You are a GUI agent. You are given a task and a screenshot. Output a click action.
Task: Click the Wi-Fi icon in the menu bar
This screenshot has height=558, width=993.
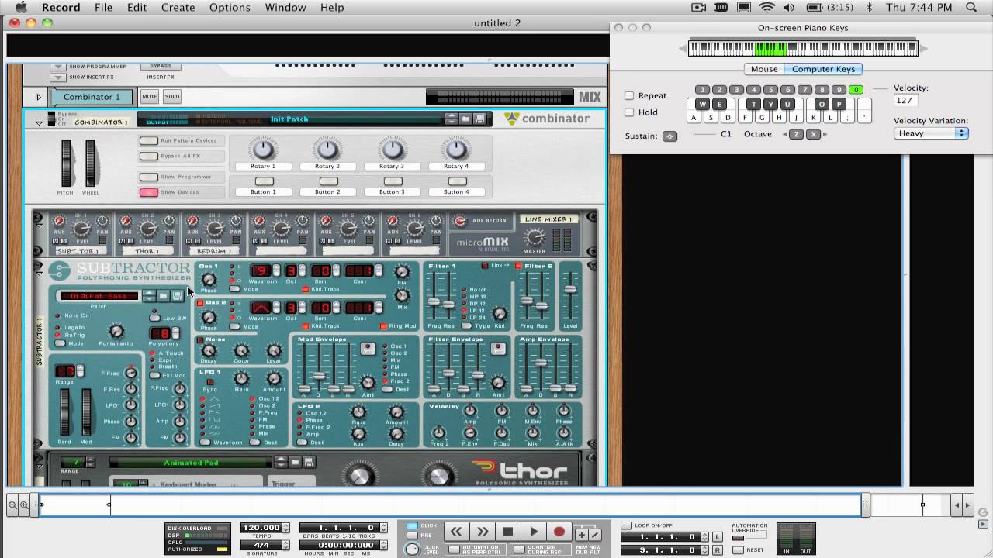[x=767, y=8]
